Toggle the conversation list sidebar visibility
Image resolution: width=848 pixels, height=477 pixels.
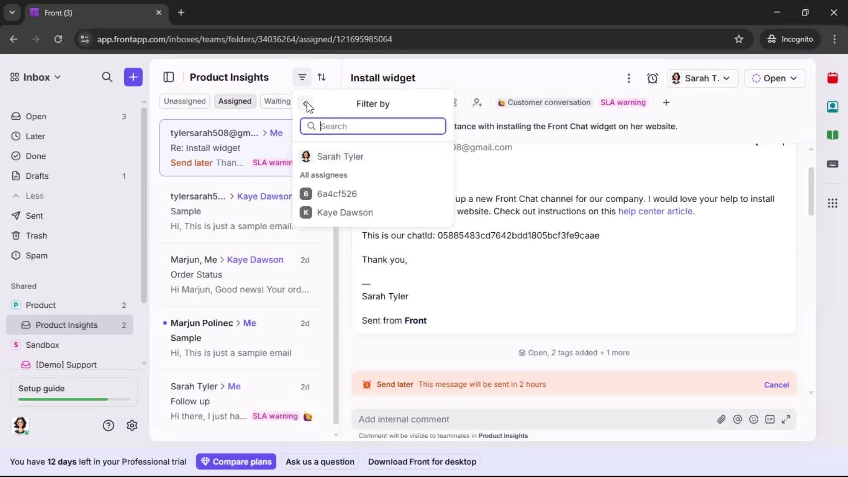(169, 77)
